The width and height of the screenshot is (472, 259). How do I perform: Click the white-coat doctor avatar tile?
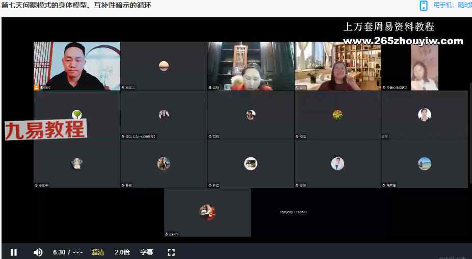(337, 163)
